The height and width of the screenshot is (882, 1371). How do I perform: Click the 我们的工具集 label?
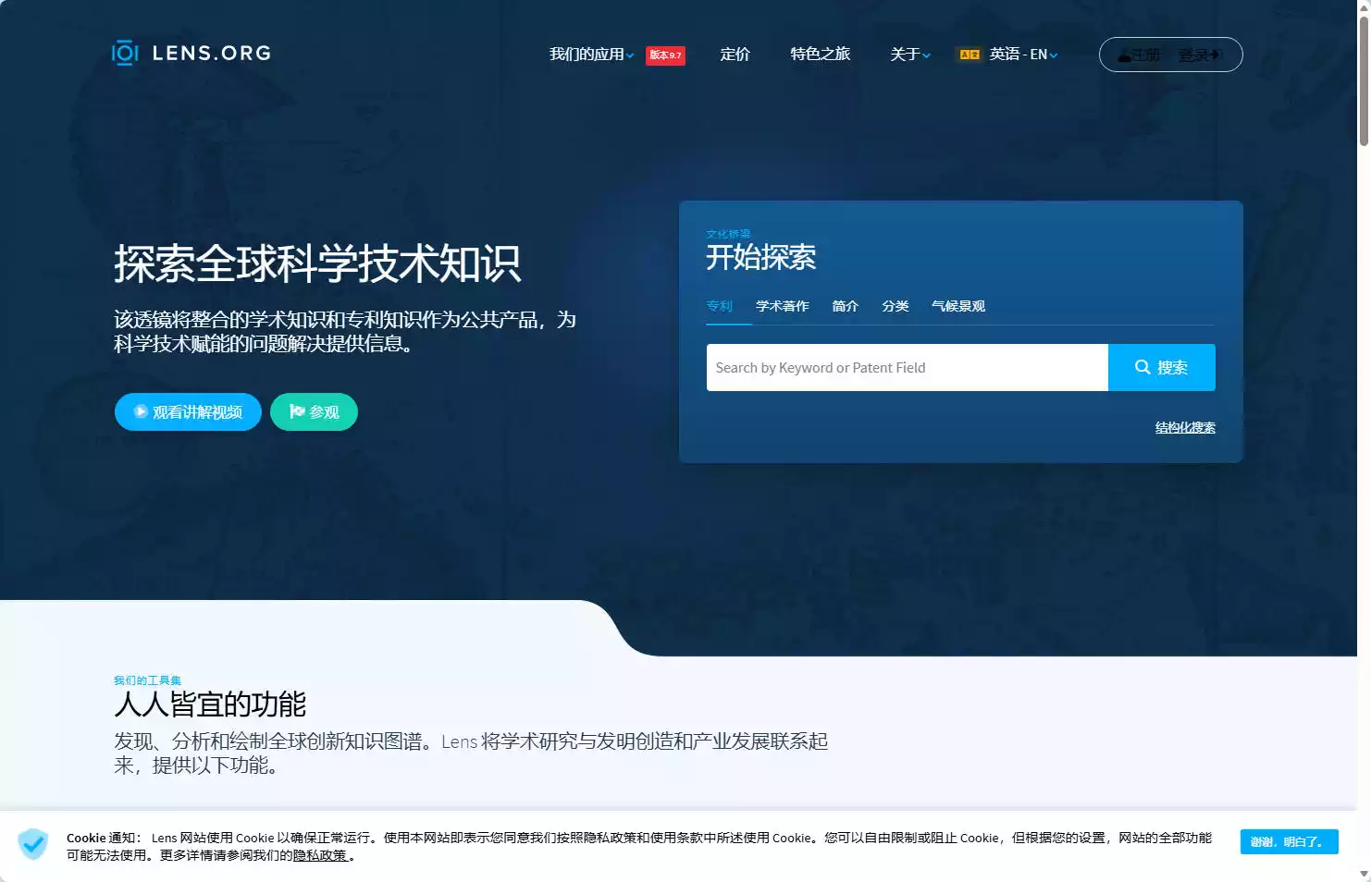pyautogui.click(x=147, y=680)
